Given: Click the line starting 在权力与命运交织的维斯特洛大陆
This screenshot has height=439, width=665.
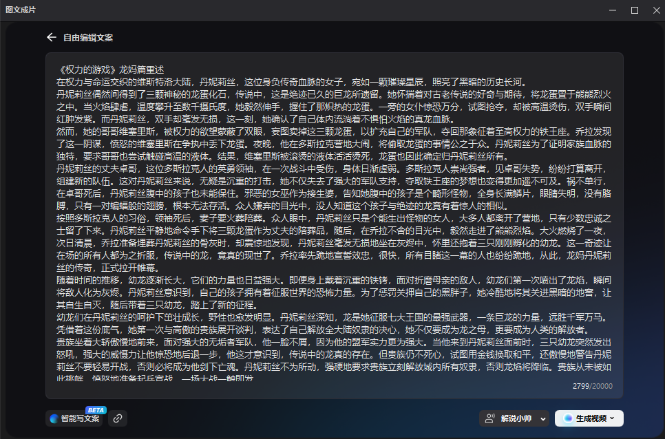Looking at the screenshot, I should tap(292, 82).
